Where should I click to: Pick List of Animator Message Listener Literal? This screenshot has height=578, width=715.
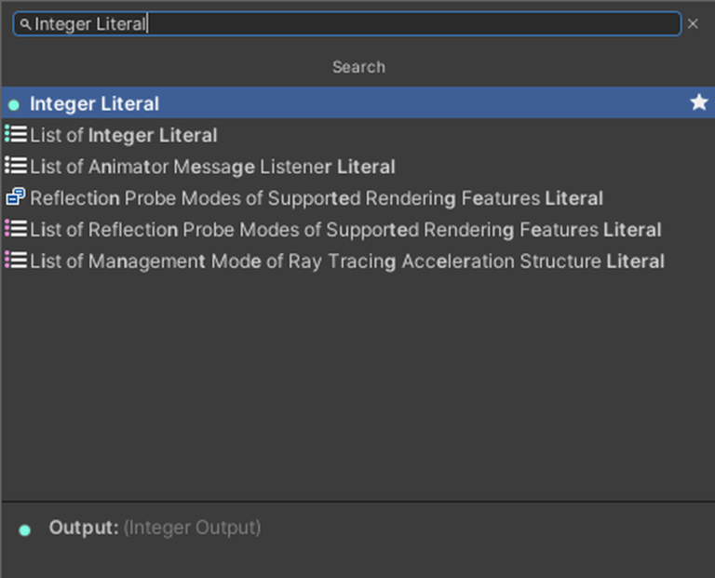click(212, 168)
